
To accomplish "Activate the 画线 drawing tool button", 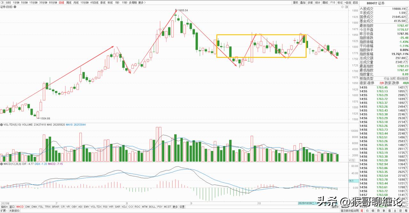I will coord(325,3).
